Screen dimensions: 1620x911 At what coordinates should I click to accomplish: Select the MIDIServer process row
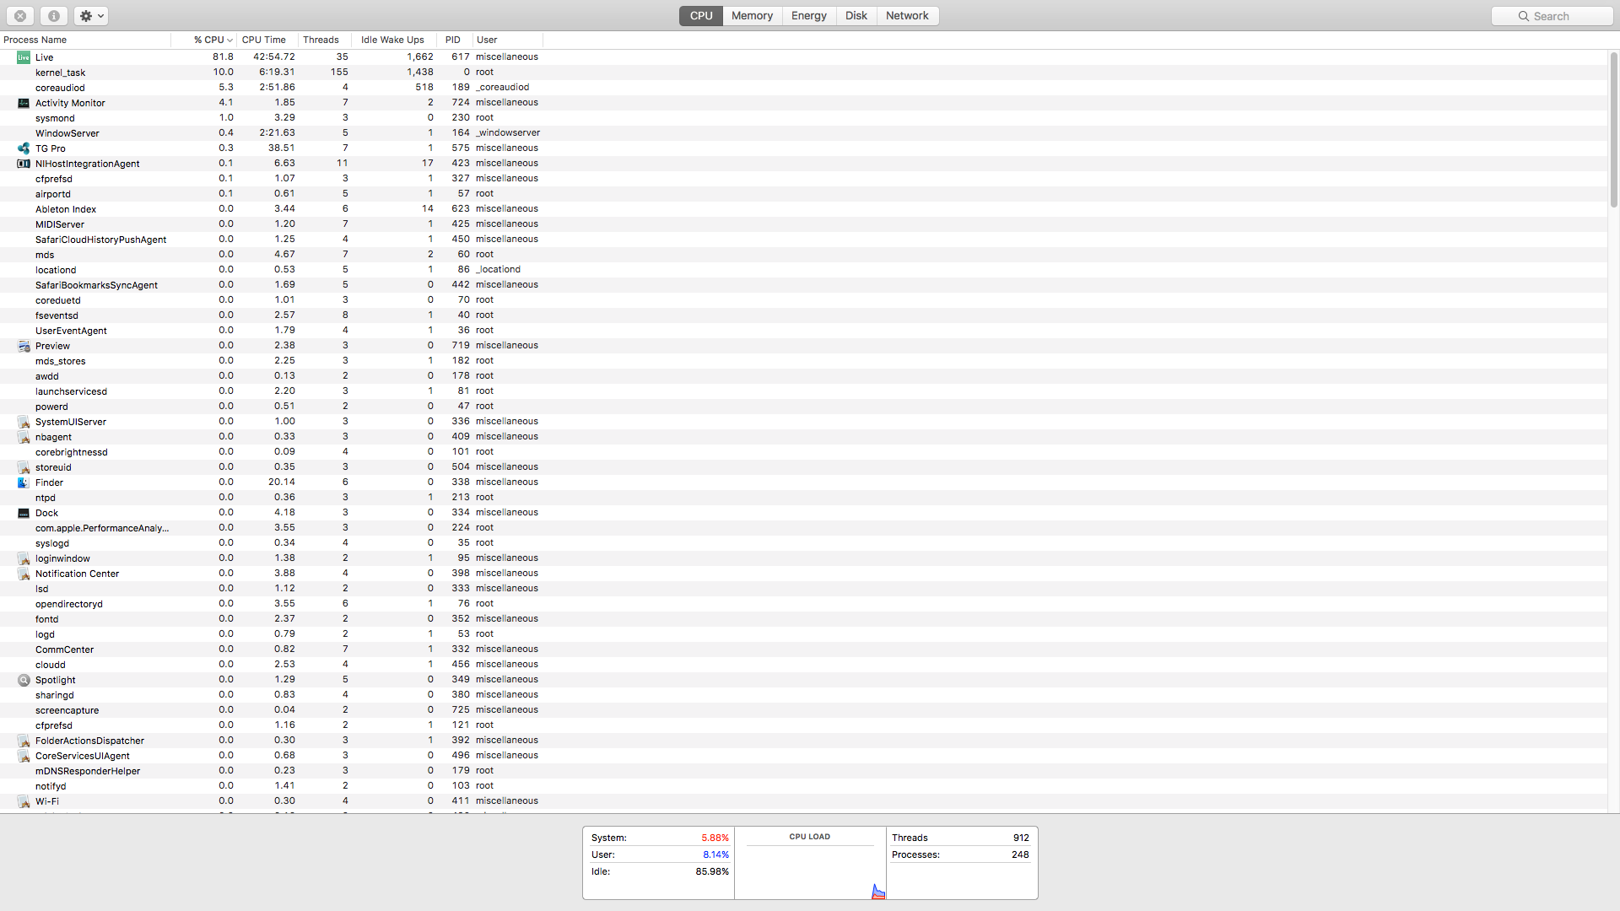click(803, 224)
